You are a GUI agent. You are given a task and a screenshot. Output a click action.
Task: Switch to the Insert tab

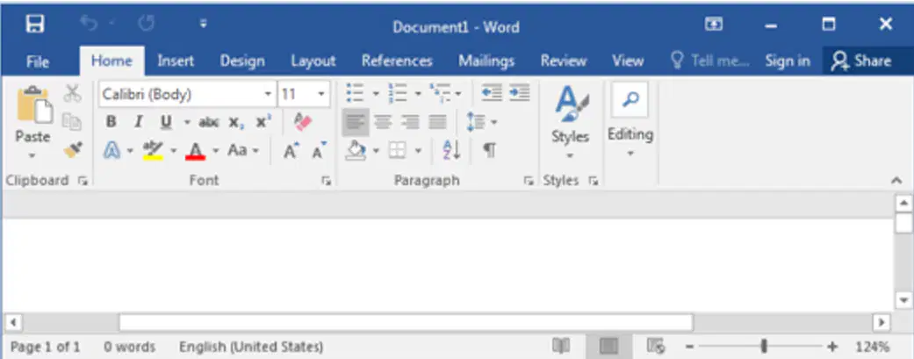176,61
